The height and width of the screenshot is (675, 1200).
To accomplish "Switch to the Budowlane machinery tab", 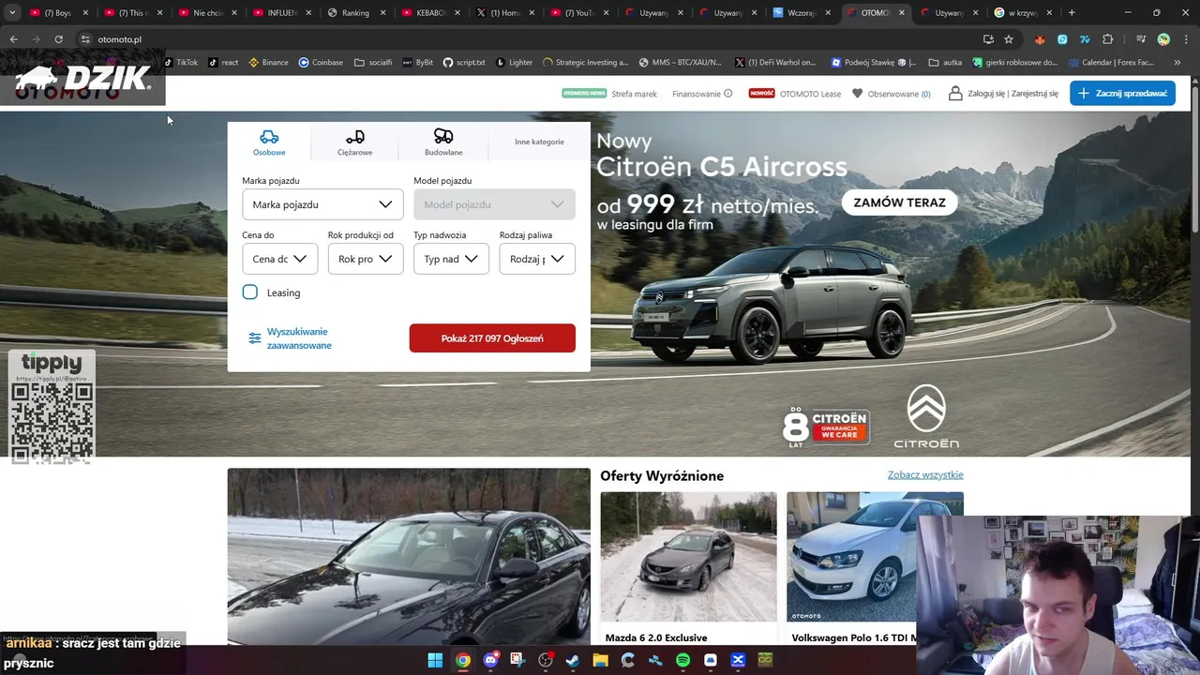I will coord(443,142).
